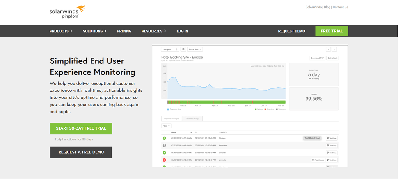The height and width of the screenshot is (188, 398).
Task: Click the 'Simplified End User Experience Monitoring' heading
Action: point(92,67)
